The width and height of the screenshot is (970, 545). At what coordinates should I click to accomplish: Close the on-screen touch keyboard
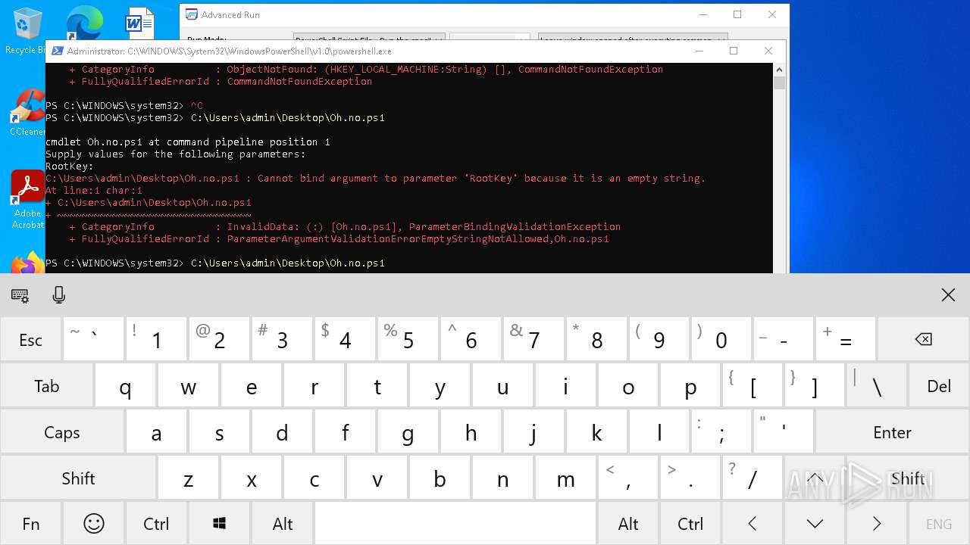coord(948,295)
